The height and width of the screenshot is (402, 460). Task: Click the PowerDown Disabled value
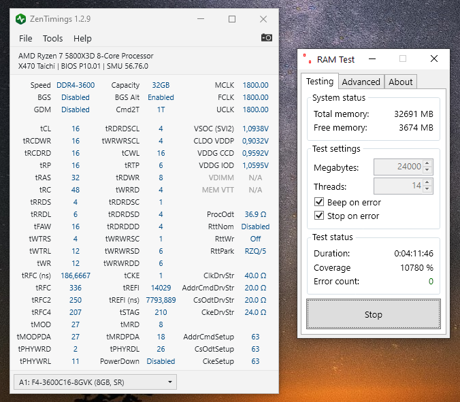(161, 362)
